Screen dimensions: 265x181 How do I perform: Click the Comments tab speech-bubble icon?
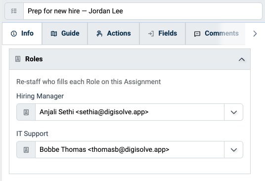(x=197, y=34)
